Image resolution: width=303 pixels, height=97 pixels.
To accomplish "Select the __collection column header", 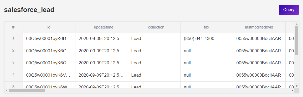I will pos(154,27).
